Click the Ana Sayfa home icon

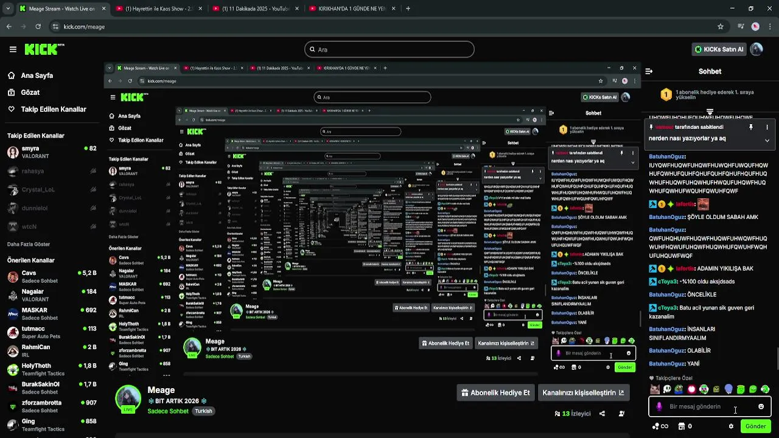click(12, 75)
